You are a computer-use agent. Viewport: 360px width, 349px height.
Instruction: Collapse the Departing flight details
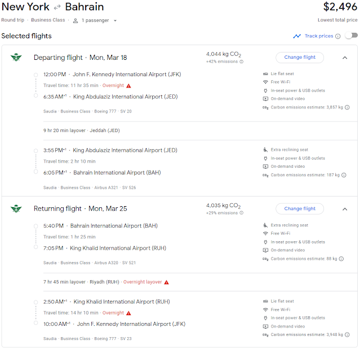point(345,58)
